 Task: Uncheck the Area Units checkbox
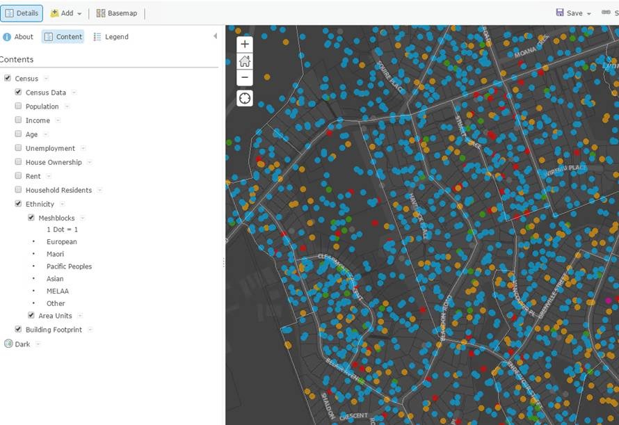31,315
